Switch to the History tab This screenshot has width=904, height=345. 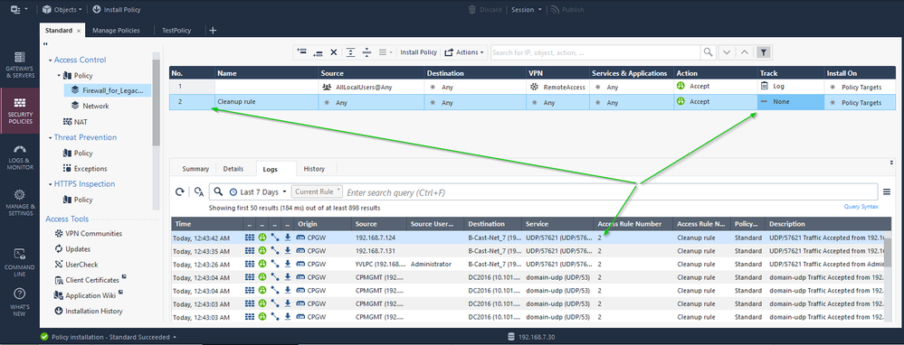pos(314,169)
